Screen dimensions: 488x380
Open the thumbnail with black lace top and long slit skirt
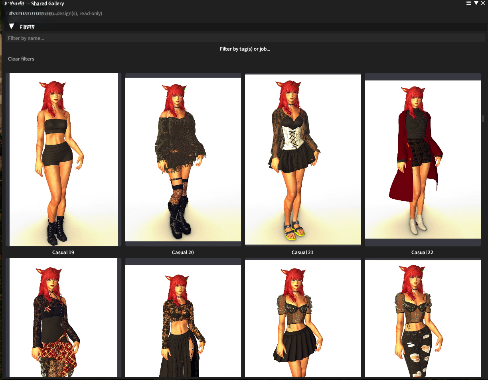click(183, 317)
